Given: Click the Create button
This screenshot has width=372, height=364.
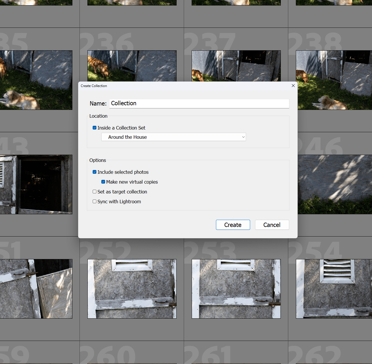Looking at the screenshot, I should (x=233, y=225).
